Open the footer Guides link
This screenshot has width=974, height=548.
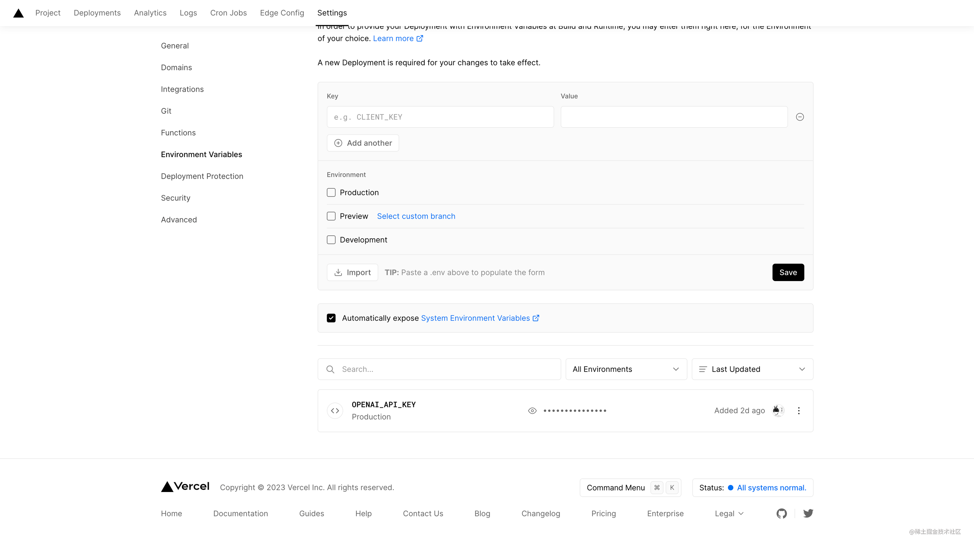[x=311, y=513]
